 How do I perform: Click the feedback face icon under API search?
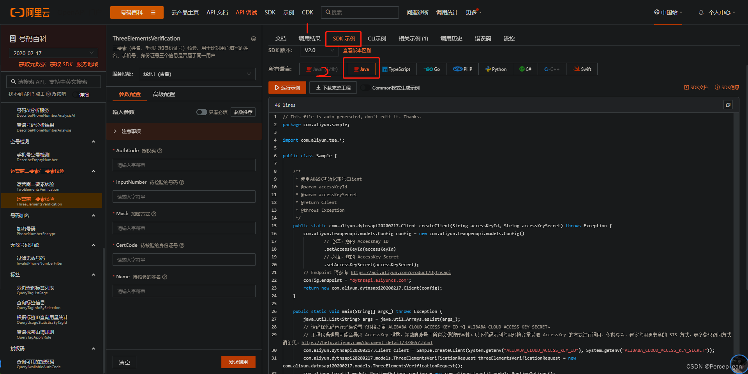pyautogui.click(x=49, y=94)
